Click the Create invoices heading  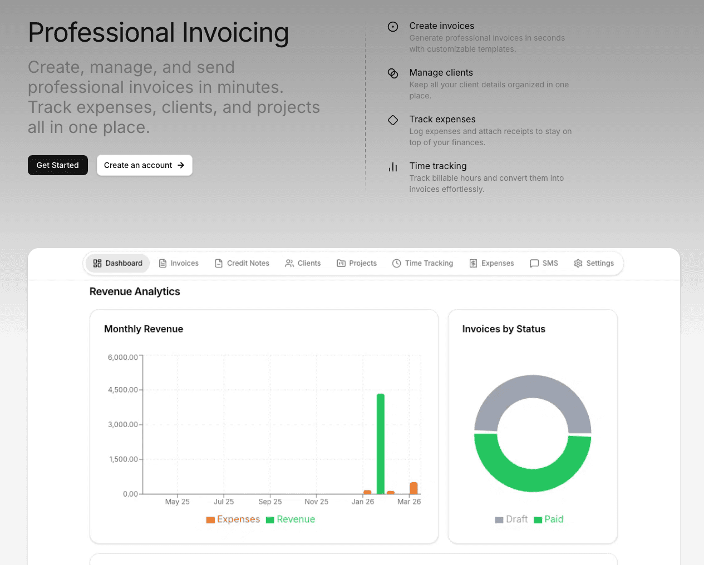click(x=442, y=26)
